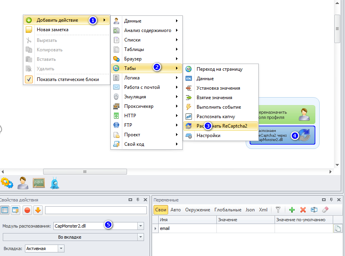Switch to the Json tab
The image size is (345, 256).
[250, 210]
